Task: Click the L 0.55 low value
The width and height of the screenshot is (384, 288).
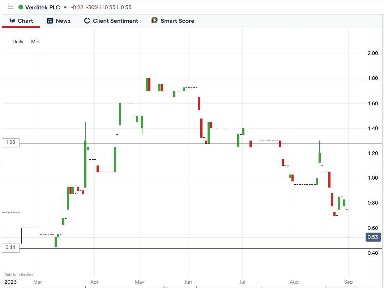Action: pos(124,7)
